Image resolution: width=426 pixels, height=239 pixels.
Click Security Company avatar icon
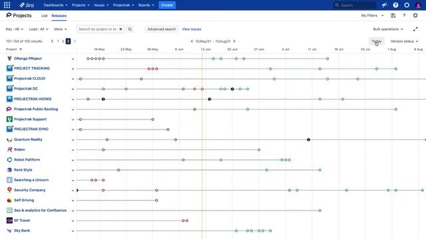coord(9,190)
